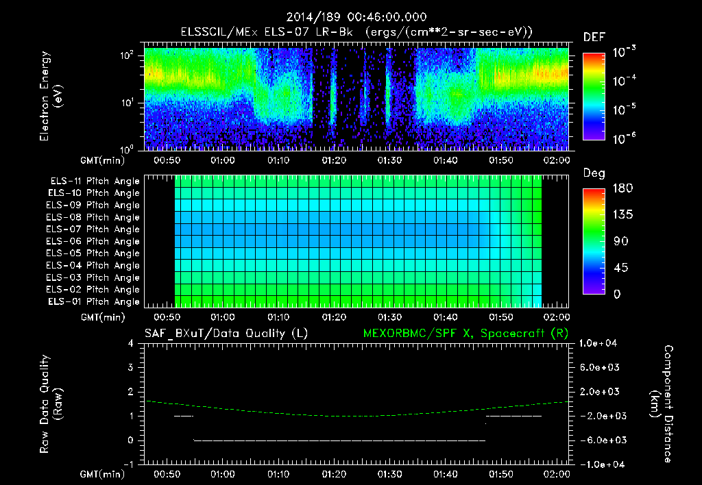
Task: Click the Raw Data Quality (Raw) axis label
Action: (51, 404)
